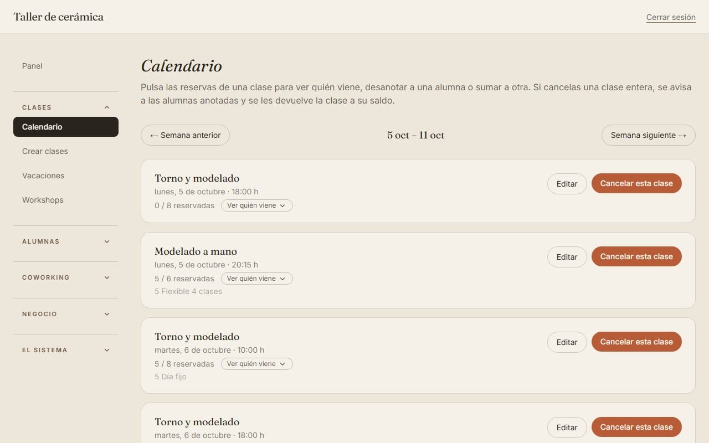Viewport: 709px width, 443px height.
Task: Click the Taller de cerámica site title
Action: pyautogui.click(x=58, y=17)
